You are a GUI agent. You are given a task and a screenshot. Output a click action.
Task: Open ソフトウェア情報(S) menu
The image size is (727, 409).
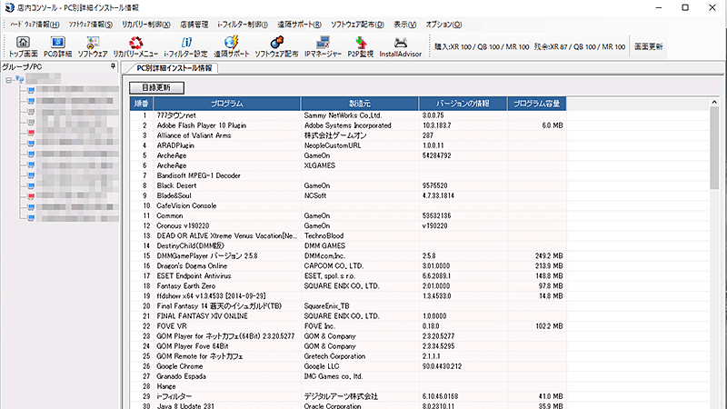click(90, 25)
